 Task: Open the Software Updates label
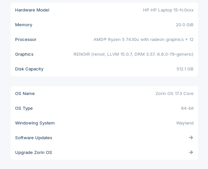point(33,138)
